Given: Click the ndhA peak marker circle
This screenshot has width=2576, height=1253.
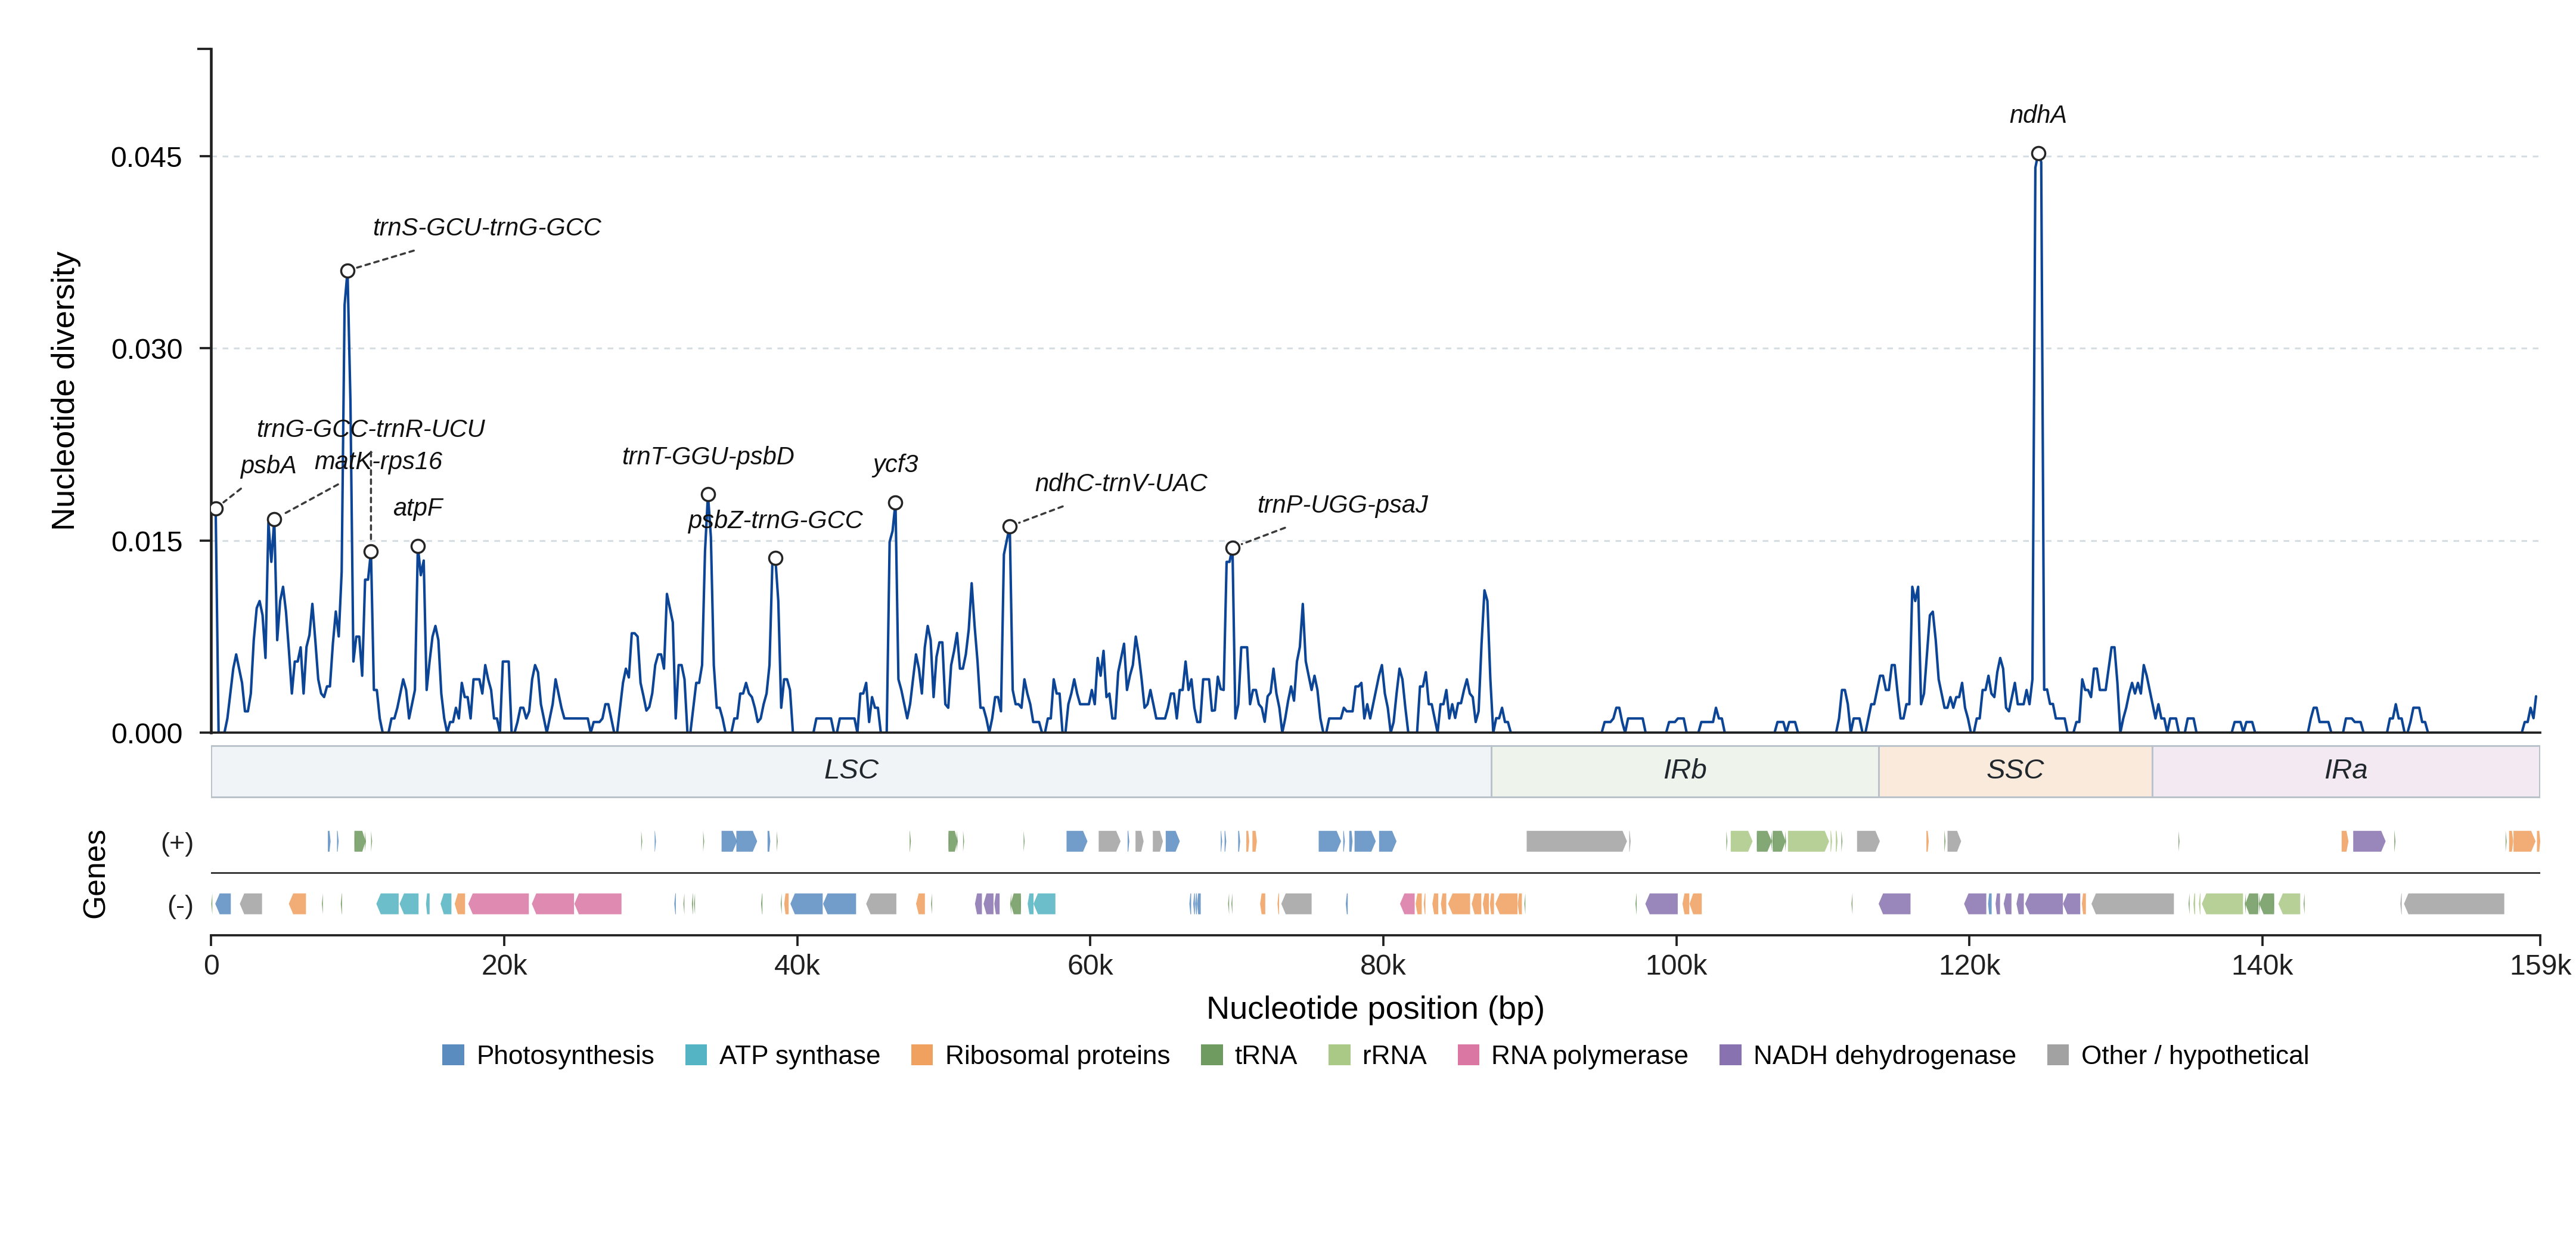Looking at the screenshot, I should click(2038, 154).
